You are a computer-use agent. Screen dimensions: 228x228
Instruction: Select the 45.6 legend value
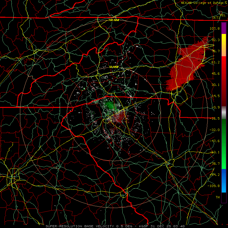pyautogui.click(x=216, y=73)
